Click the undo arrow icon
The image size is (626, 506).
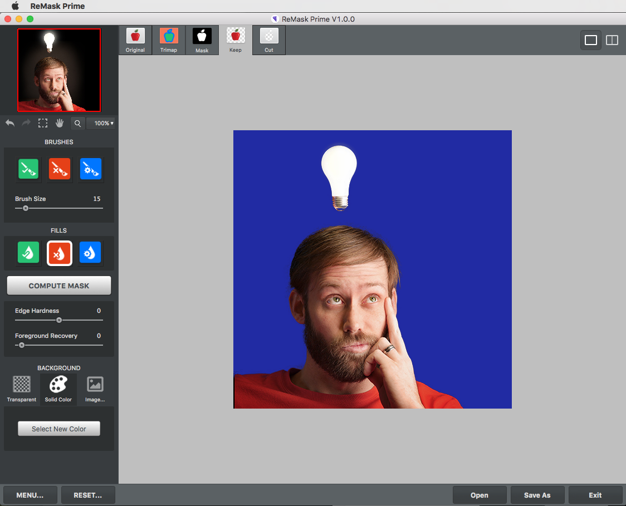[10, 123]
